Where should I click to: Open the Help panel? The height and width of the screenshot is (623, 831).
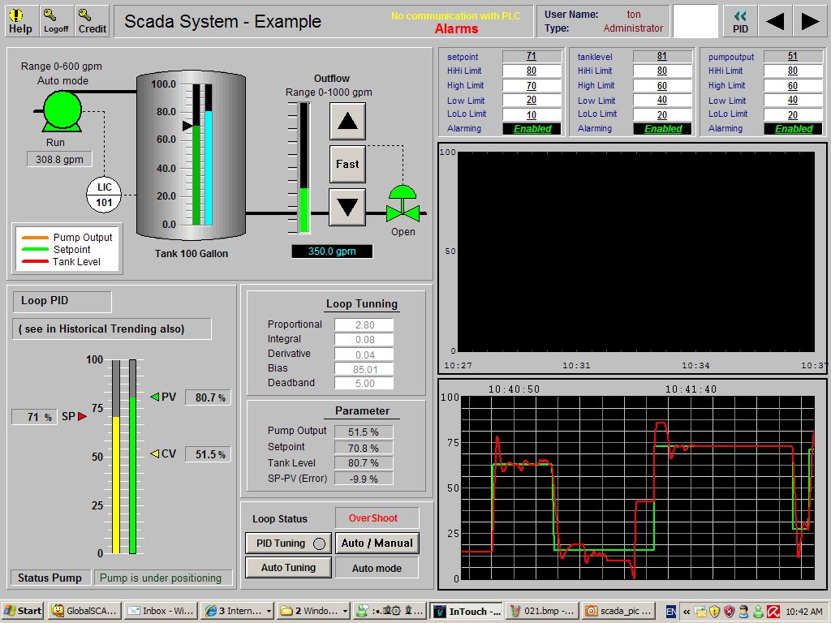[x=20, y=20]
